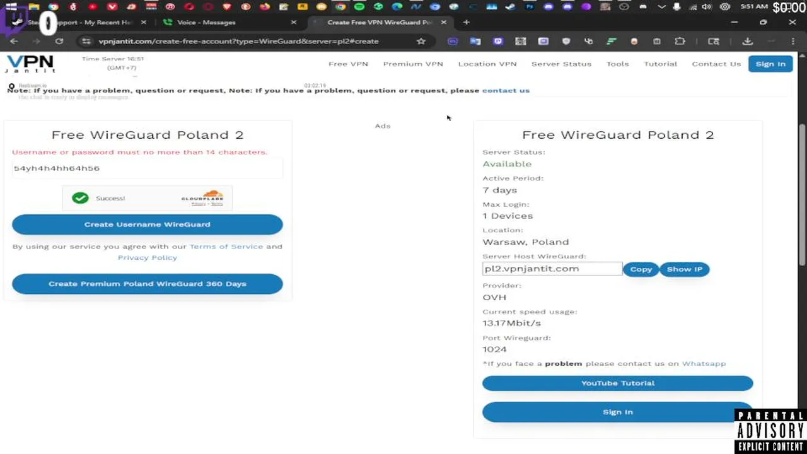Open the Tools menu
The image size is (807, 454).
(617, 64)
